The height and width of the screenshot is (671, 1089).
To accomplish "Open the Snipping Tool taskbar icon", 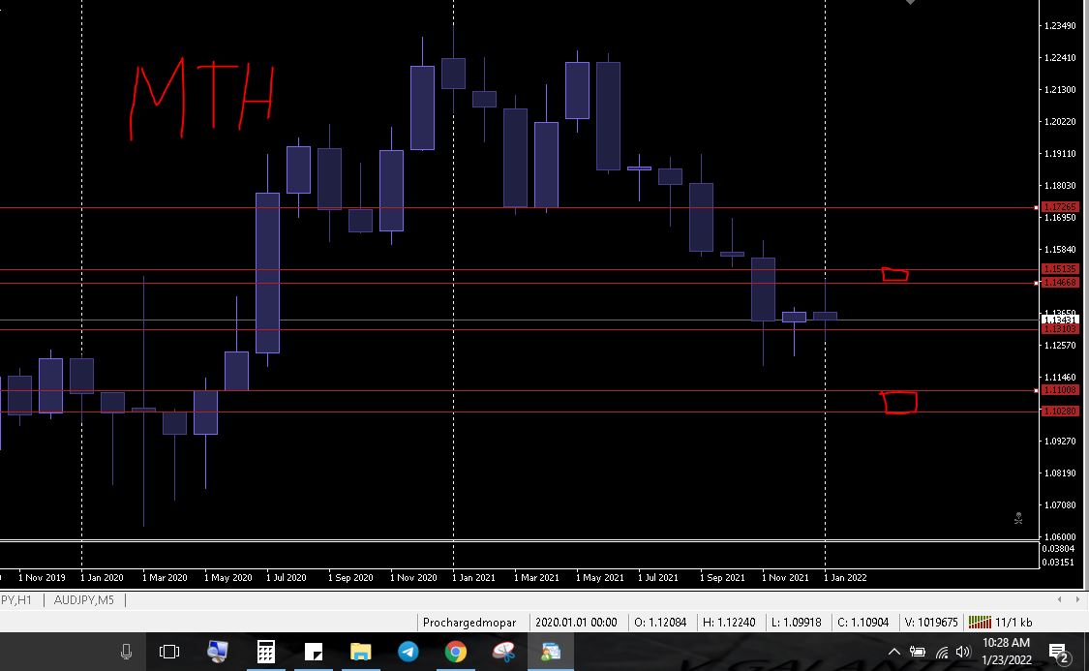I will [x=503, y=652].
